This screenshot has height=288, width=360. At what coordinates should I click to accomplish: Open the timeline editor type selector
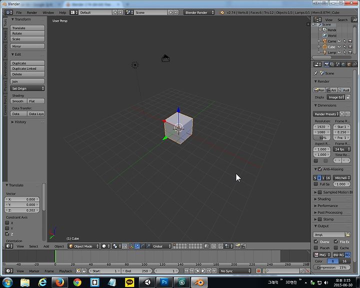[x=9, y=271]
